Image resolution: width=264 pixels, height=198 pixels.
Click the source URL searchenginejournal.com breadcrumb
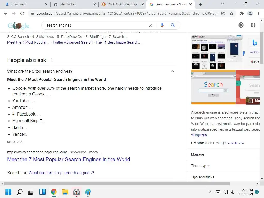[54, 152]
